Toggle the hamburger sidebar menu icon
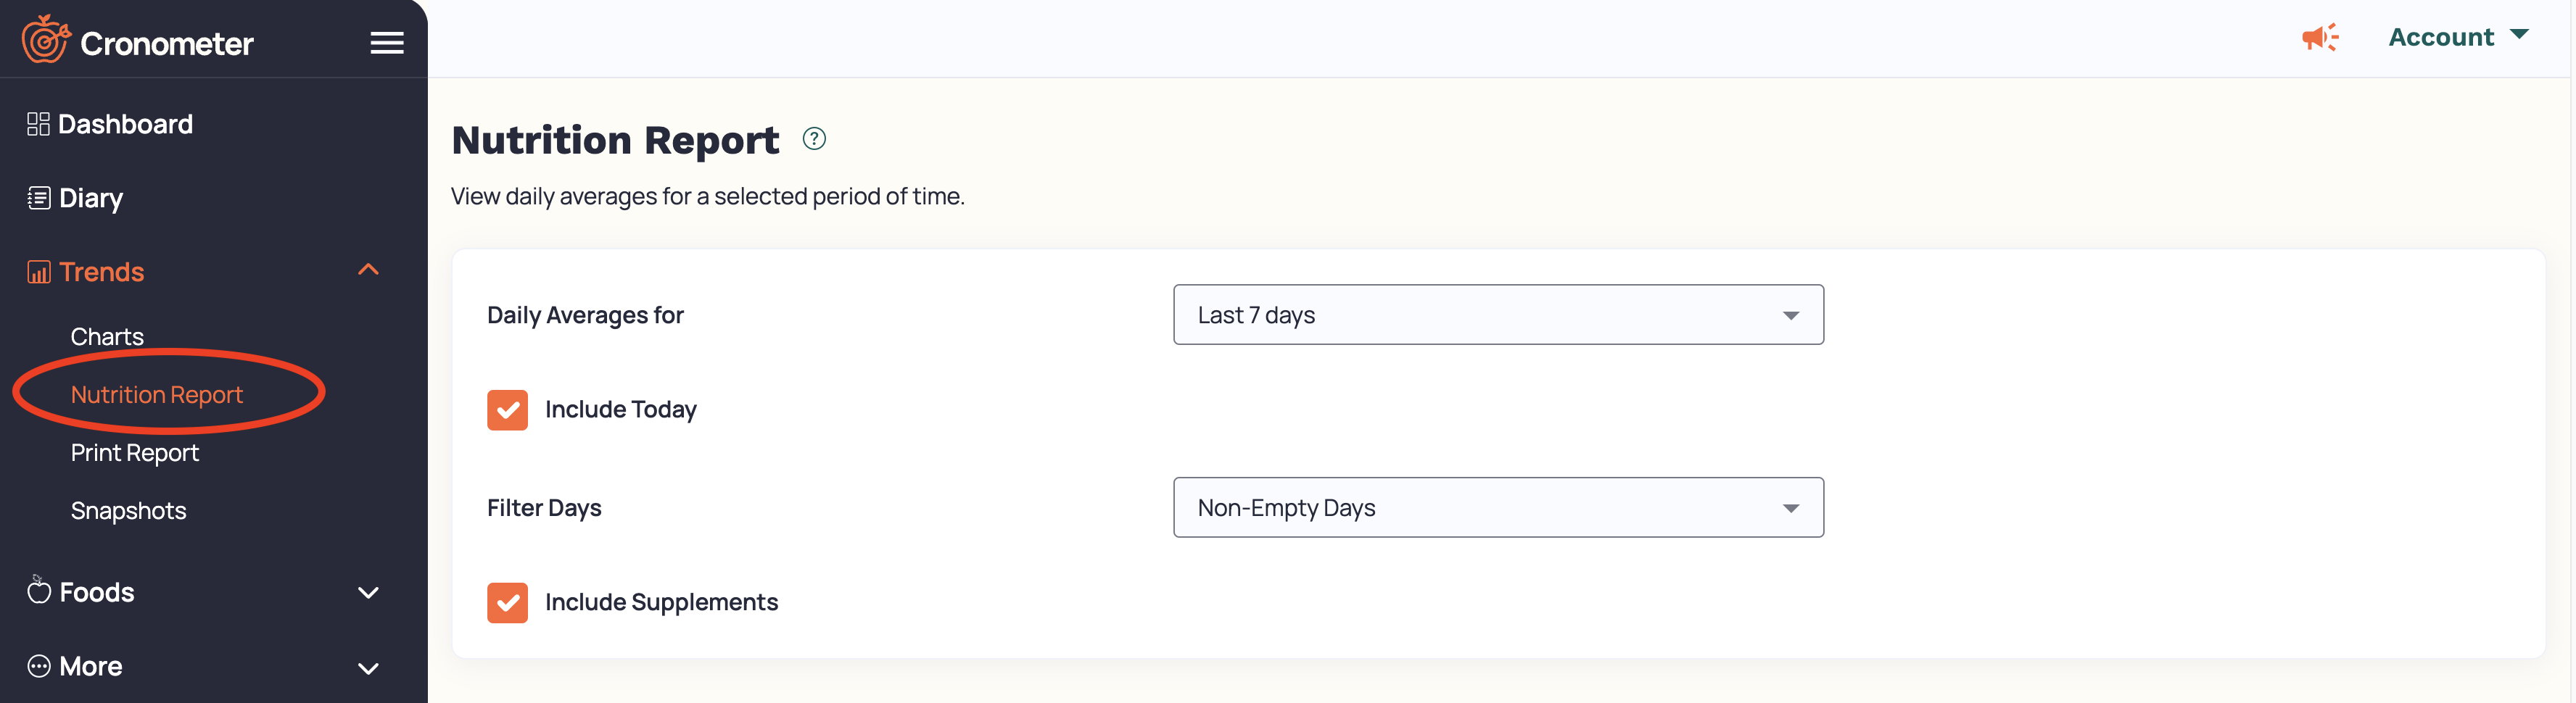 387,43
